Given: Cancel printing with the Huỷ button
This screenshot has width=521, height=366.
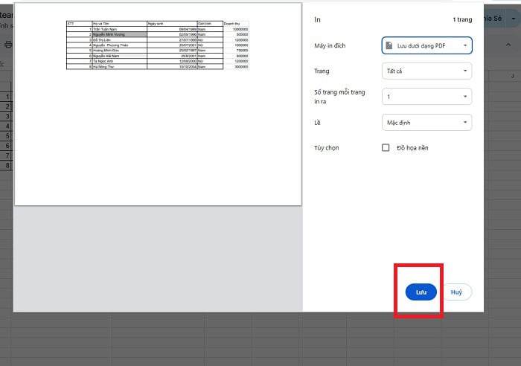Looking at the screenshot, I should coord(457,292).
